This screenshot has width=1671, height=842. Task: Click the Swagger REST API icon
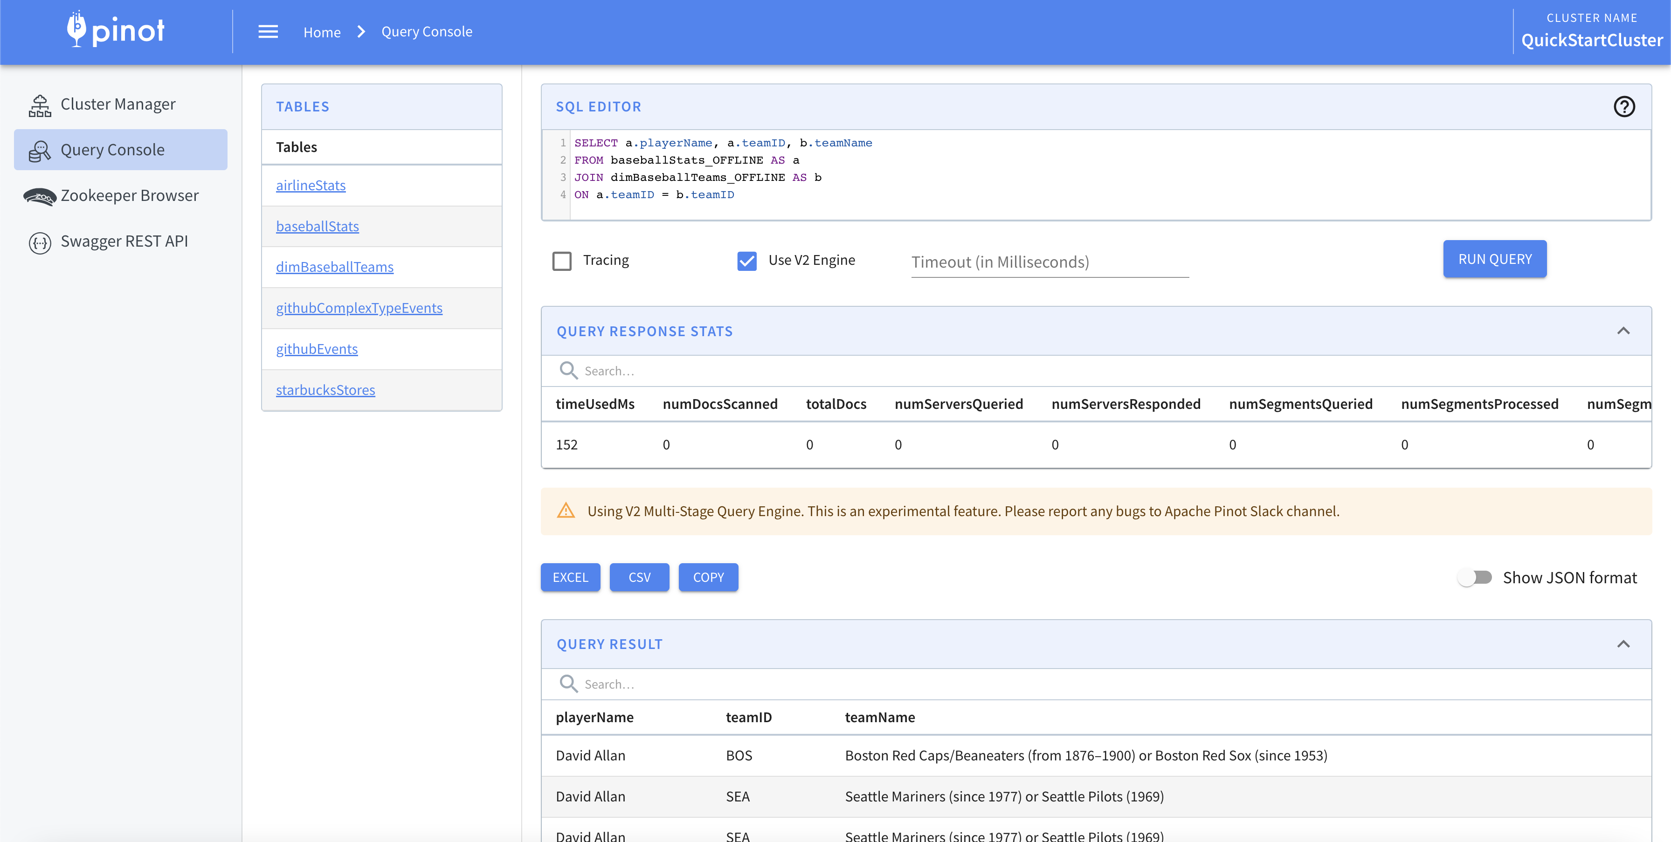point(40,242)
